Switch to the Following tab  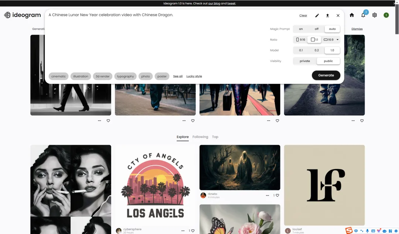[200, 137]
